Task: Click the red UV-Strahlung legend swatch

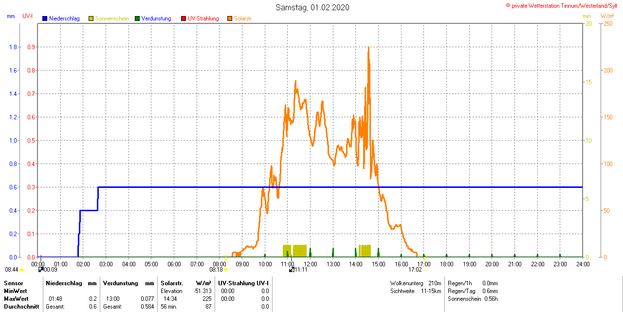Action: (183, 18)
